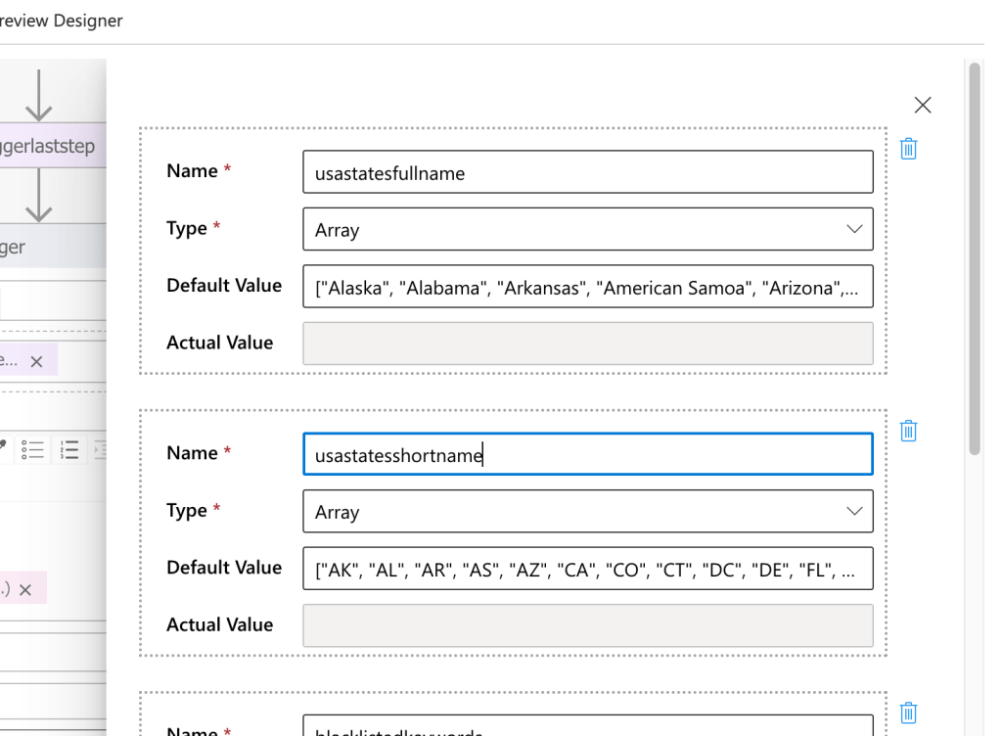Edit Default Value starting with "Alaska"
Image resolution: width=1002 pixels, height=736 pixels.
coord(588,286)
